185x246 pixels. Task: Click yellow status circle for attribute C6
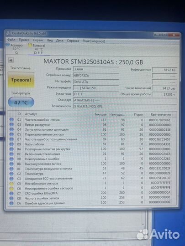(11, 188)
